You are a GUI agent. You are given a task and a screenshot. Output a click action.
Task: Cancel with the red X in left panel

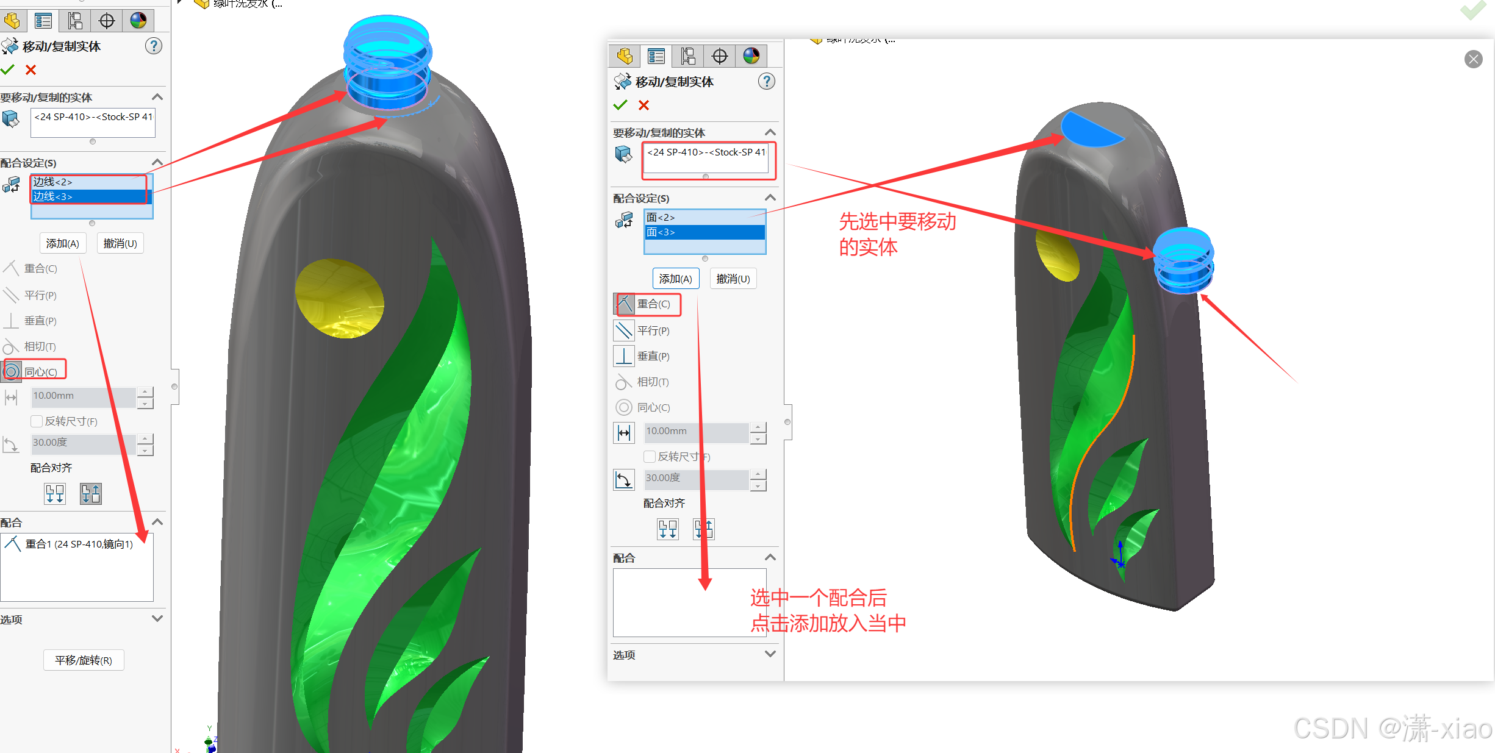click(30, 70)
